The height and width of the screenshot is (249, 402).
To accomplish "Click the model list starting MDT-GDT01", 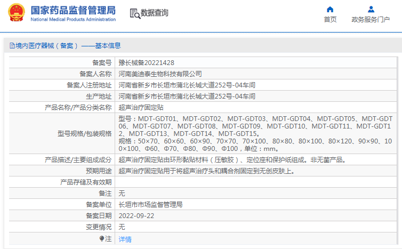I will click(255, 126).
